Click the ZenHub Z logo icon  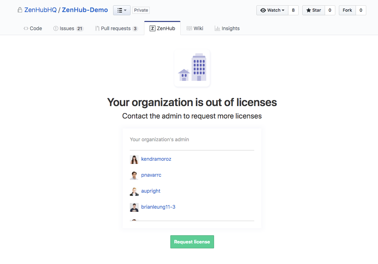(152, 28)
